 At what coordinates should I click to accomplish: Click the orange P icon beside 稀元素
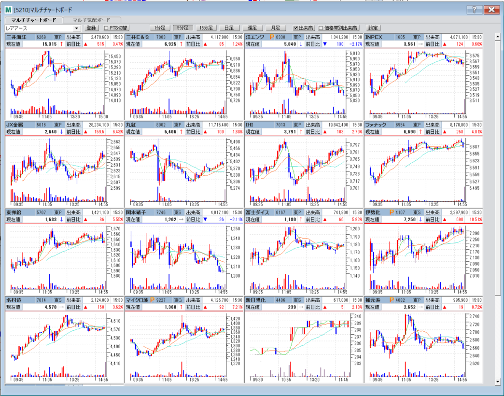[x=392, y=300]
